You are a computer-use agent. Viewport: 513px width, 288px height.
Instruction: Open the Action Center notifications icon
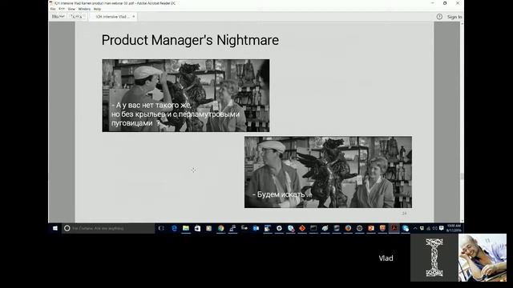click(x=442, y=228)
